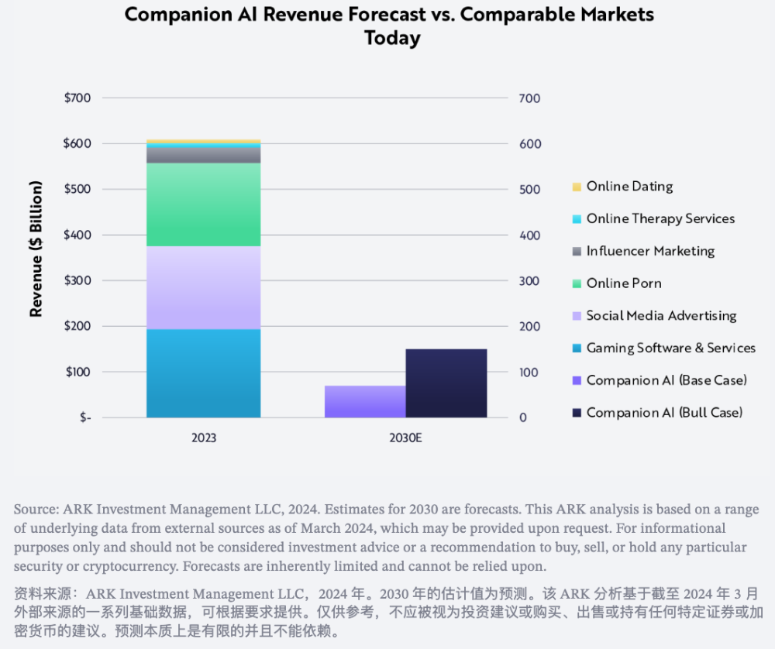Click the 2023 x-axis label
Viewport: 775px width, 649px height.
tap(204, 438)
